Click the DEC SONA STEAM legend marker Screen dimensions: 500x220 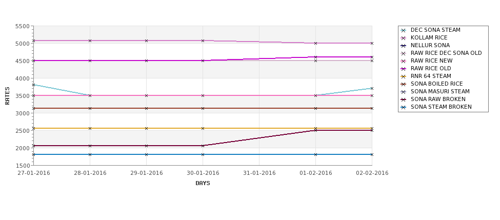404,30
